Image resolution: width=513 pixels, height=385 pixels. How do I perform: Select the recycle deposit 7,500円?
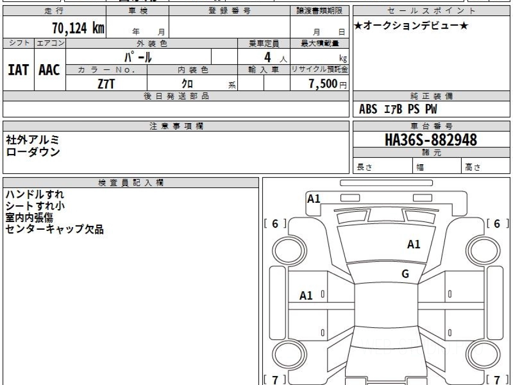point(328,84)
